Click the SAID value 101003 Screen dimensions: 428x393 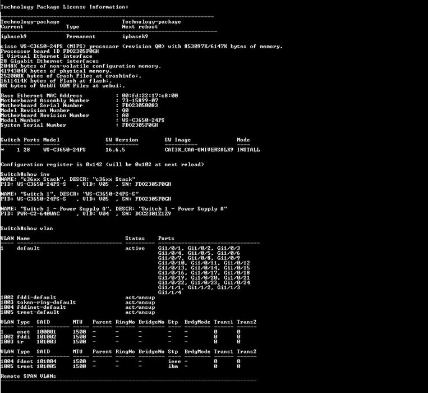pyautogui.click(x=47, y=342)
